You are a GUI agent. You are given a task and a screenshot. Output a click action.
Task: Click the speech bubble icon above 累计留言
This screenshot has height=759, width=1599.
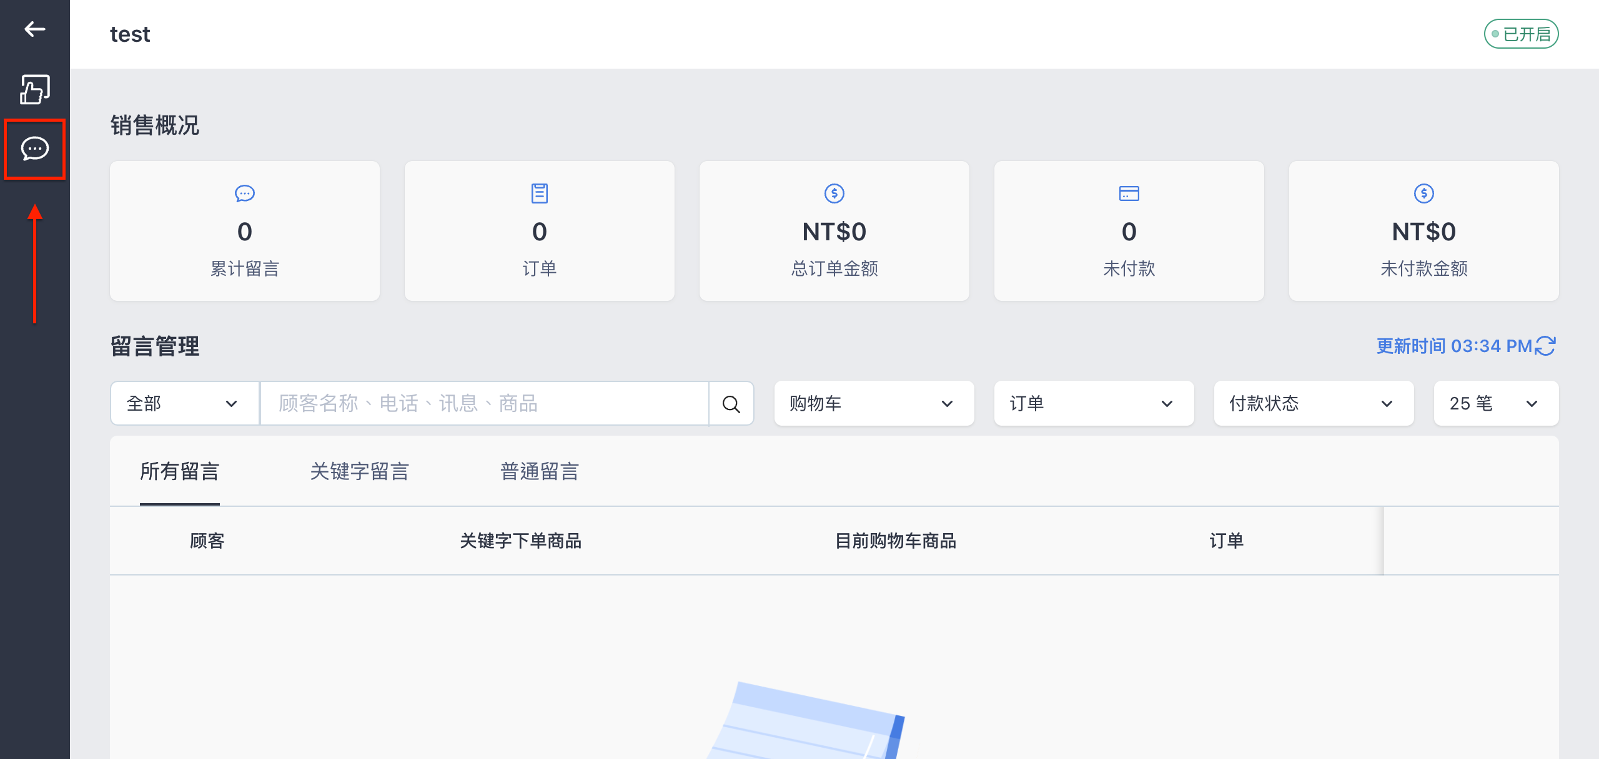[245, 193]
